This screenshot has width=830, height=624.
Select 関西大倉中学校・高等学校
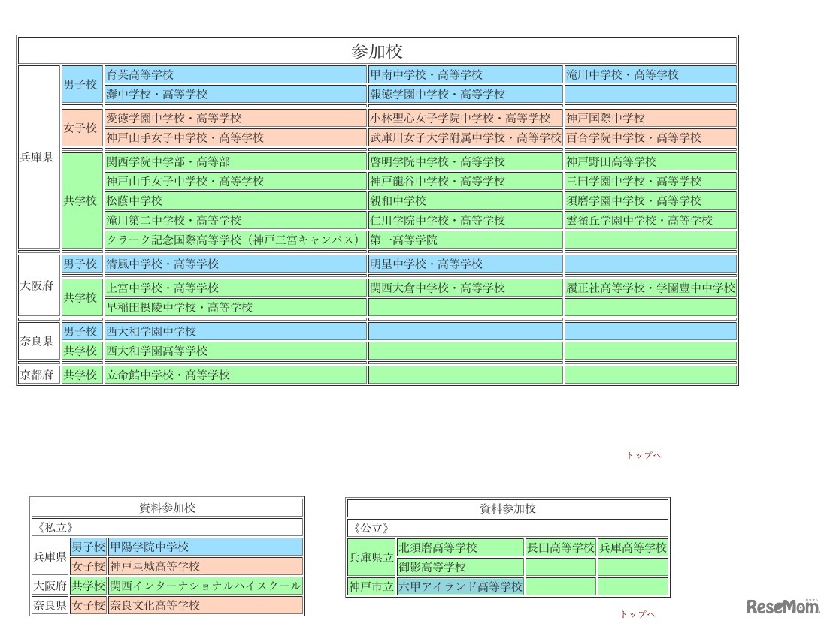pos(466,288)
